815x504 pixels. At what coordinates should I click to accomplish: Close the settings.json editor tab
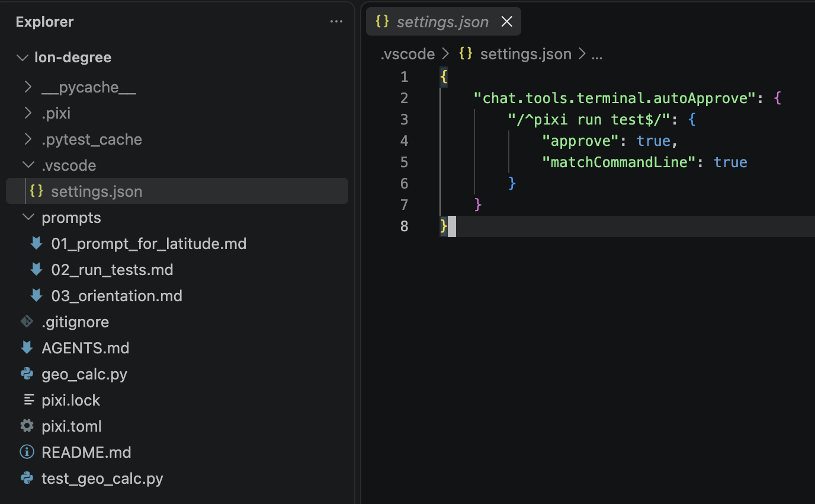point(506,22)
